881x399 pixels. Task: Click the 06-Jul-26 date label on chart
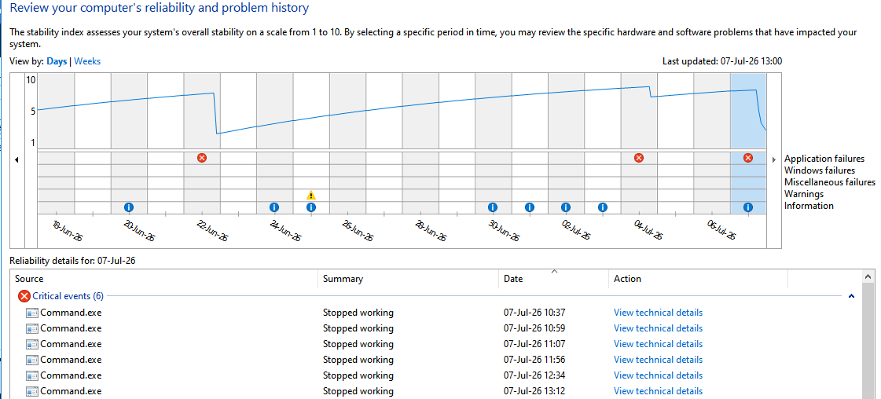721,231
